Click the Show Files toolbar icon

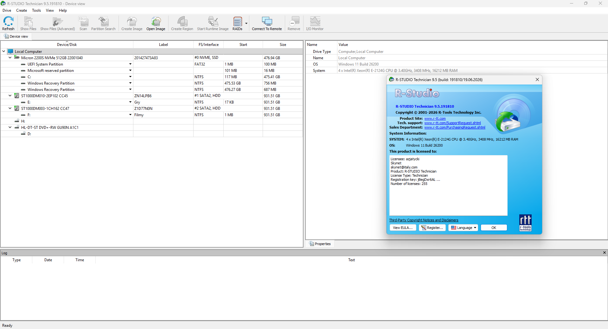pos(28,23)
